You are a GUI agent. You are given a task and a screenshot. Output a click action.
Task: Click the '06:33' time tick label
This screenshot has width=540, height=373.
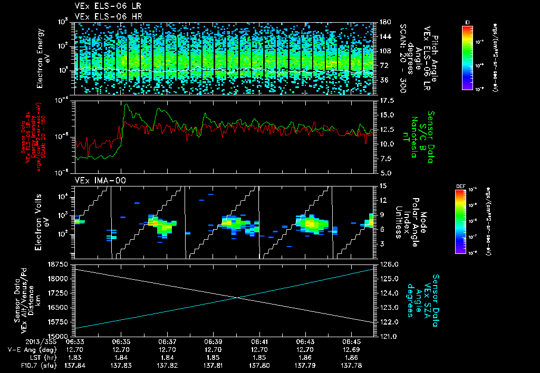pyautogui.click(x=75, y=342)
